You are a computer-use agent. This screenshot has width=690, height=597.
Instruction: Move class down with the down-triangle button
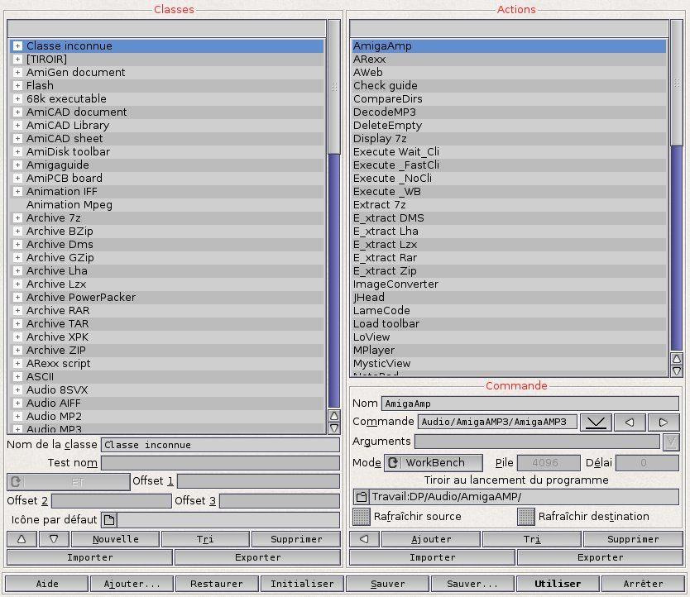[x=54, y=539]
